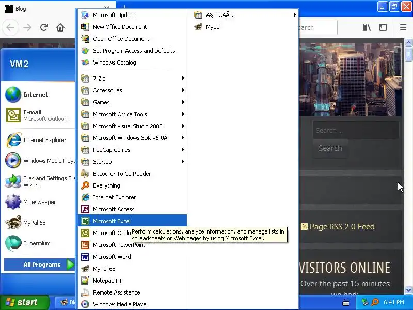Screen dimensions: 413x310
Task: Open the browser Library icon
Action: [x=367, y=27]
